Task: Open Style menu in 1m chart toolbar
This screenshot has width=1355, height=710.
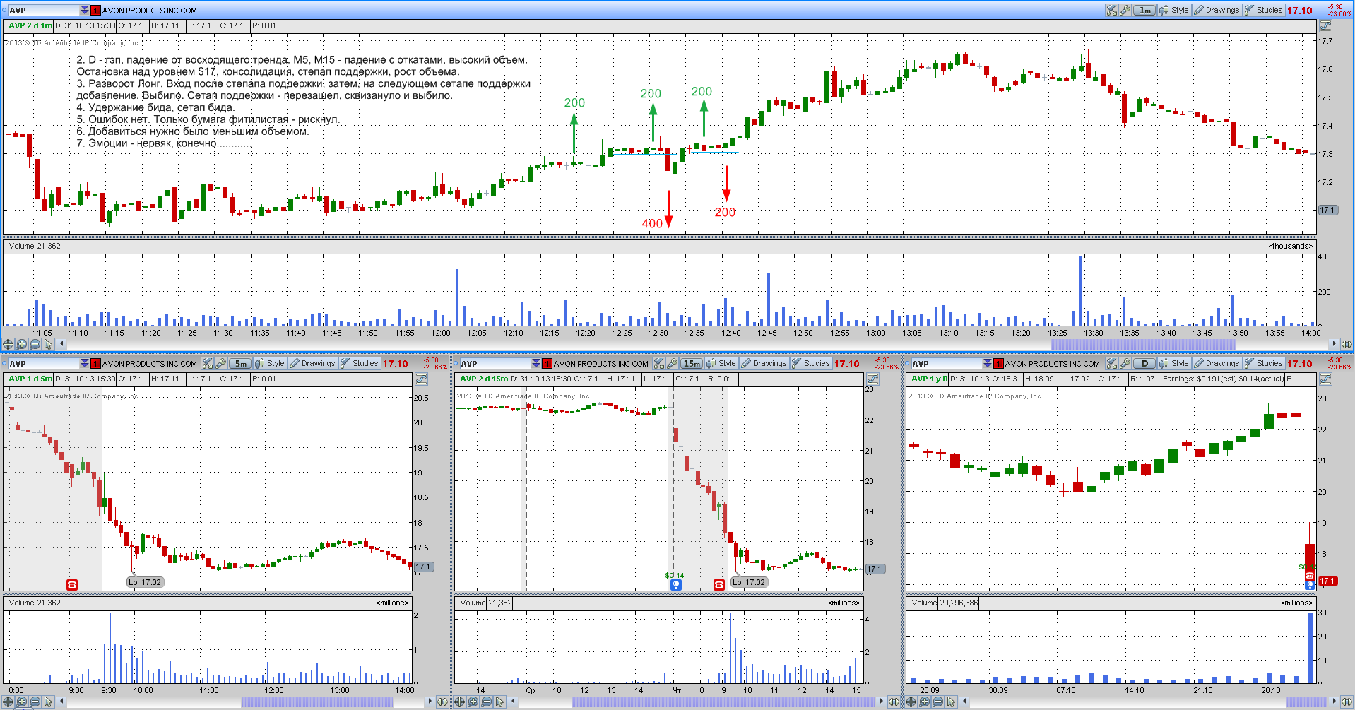Action: coord(1174,10)
